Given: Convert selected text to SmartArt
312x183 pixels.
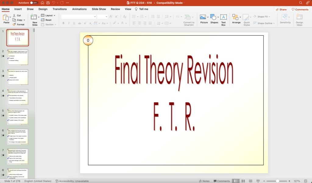Looking at the screenshot, I should click(x=188, y=21).
